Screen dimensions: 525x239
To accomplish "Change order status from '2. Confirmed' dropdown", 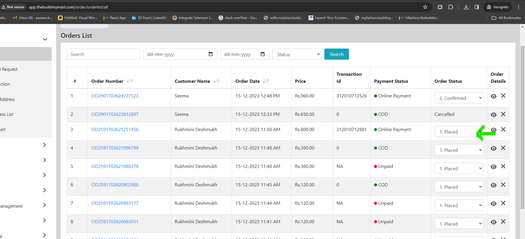I will (459, 98).
